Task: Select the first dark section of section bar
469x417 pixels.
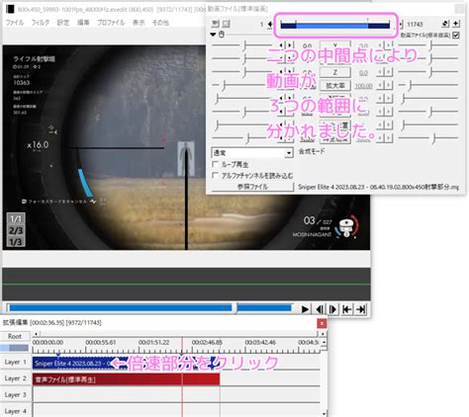Action: point(288,25)
